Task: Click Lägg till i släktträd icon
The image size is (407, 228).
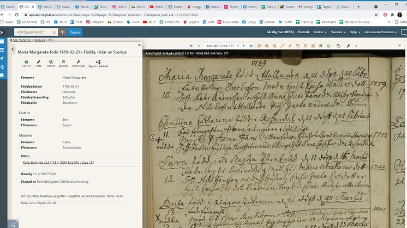Action: 99,64
